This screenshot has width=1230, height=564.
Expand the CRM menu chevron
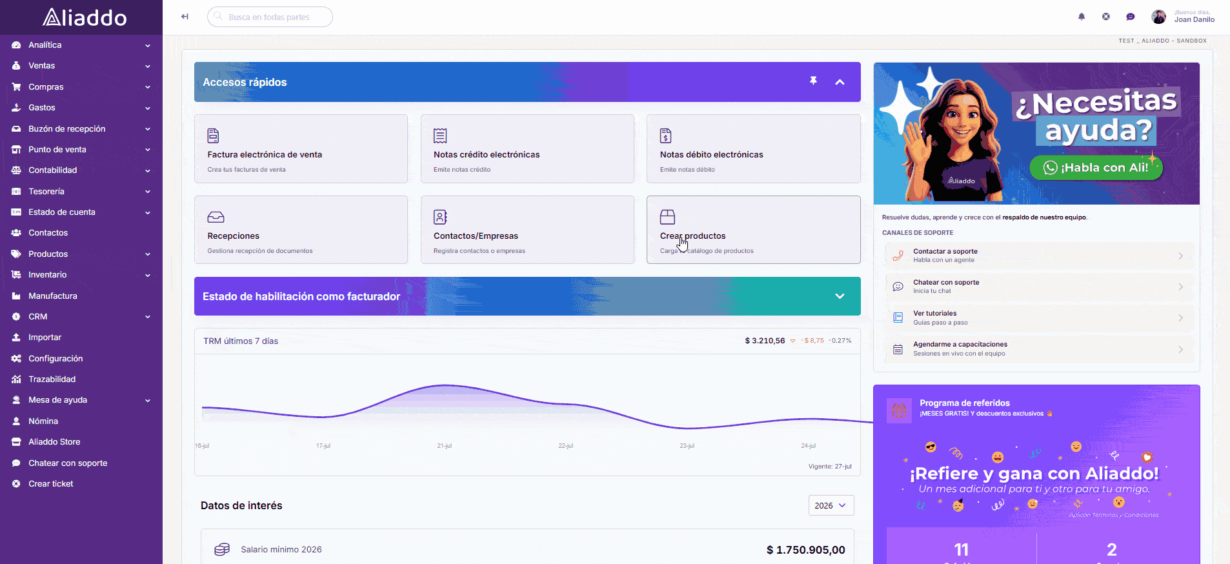tap(148, 317)
